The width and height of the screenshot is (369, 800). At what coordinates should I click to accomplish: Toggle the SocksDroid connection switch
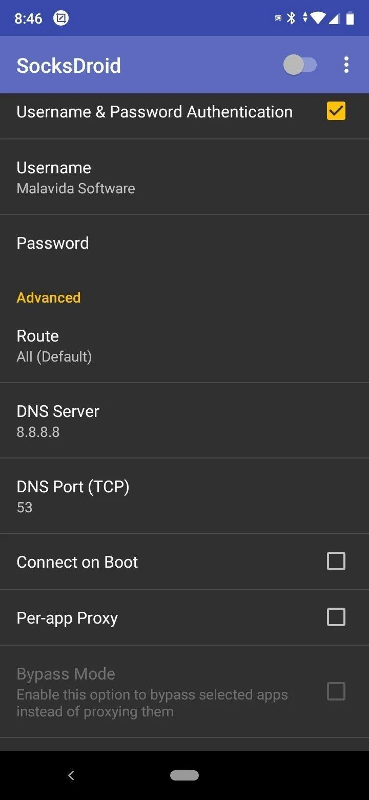pos(300,65)
